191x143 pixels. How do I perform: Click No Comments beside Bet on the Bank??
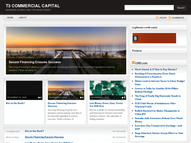tap(119, 131)
